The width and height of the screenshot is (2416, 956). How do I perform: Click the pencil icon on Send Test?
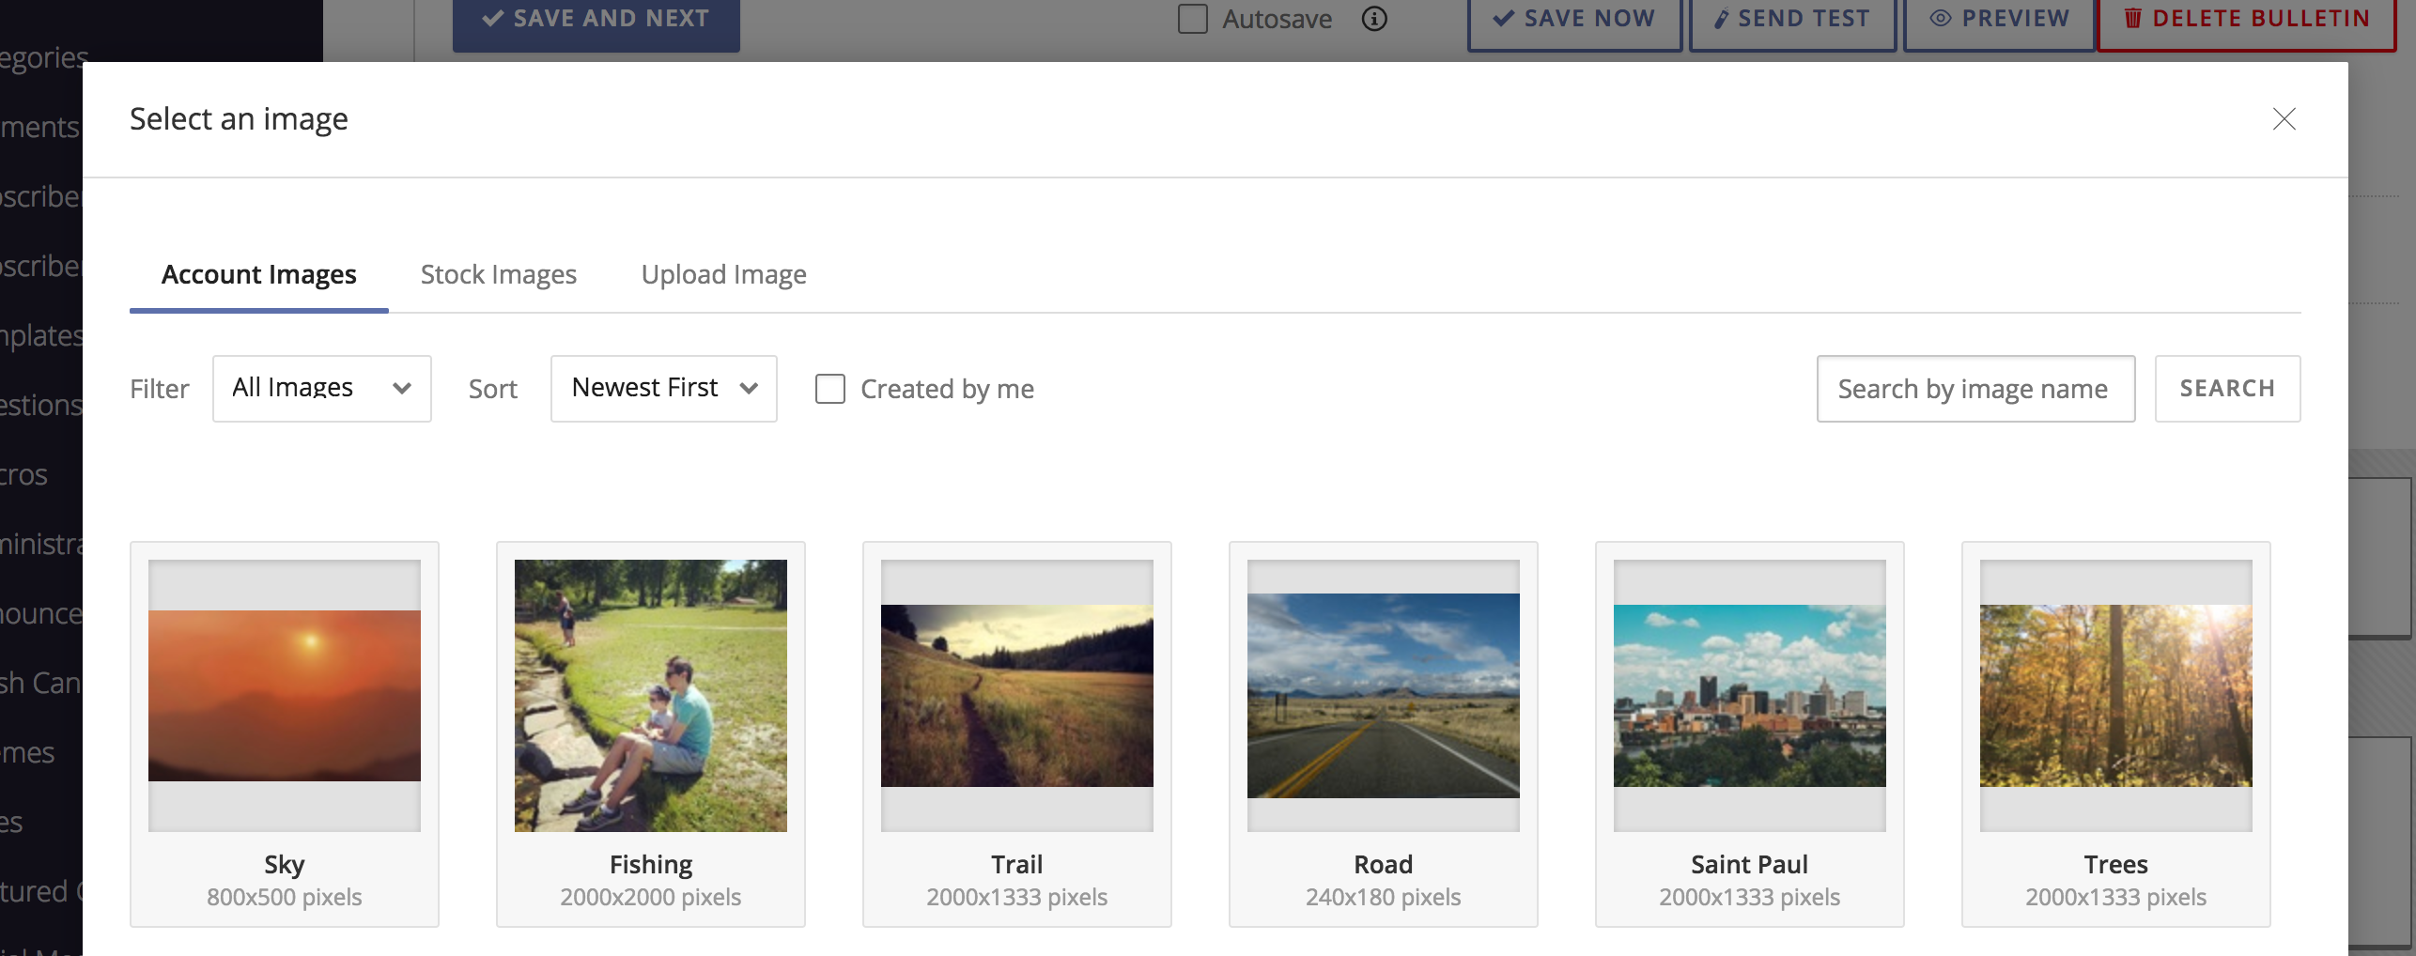[x=1722, y=18]
